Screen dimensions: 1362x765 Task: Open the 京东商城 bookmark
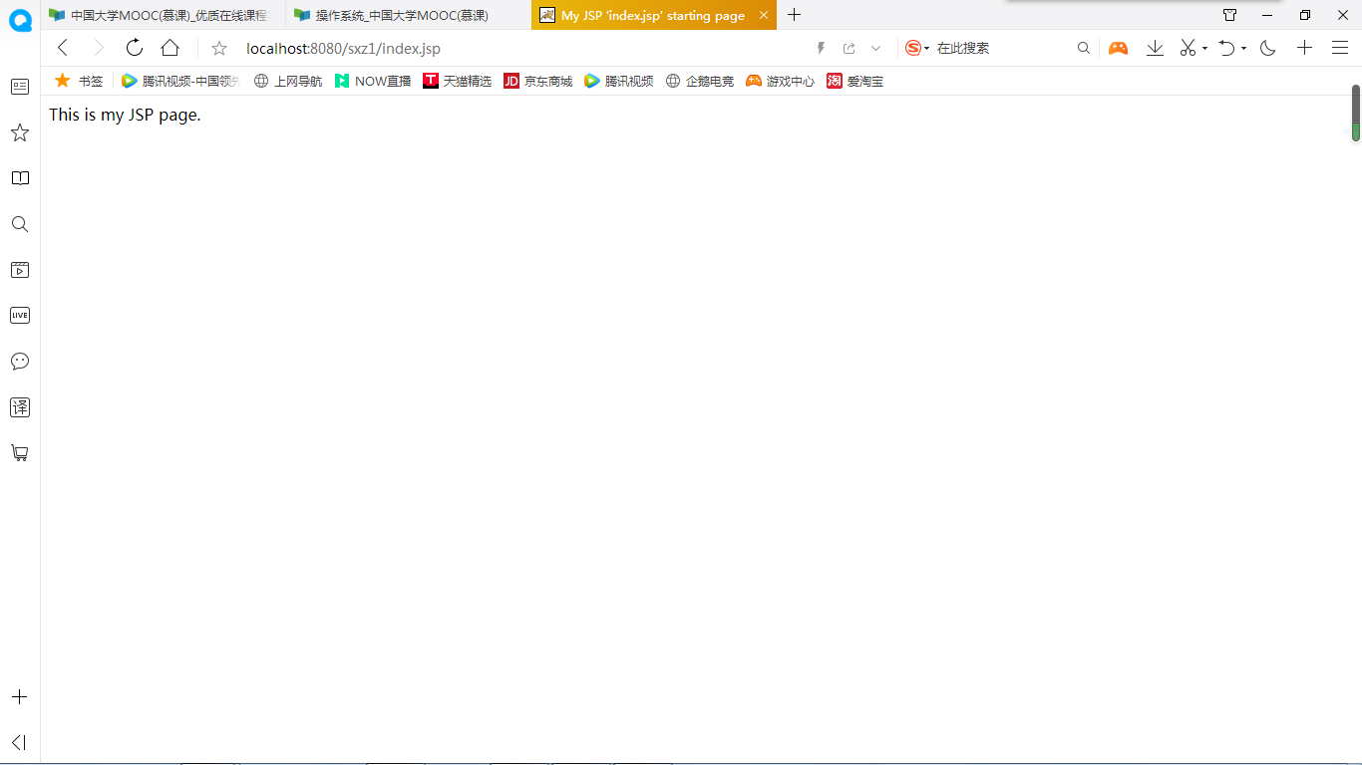[x=538, y=81]
